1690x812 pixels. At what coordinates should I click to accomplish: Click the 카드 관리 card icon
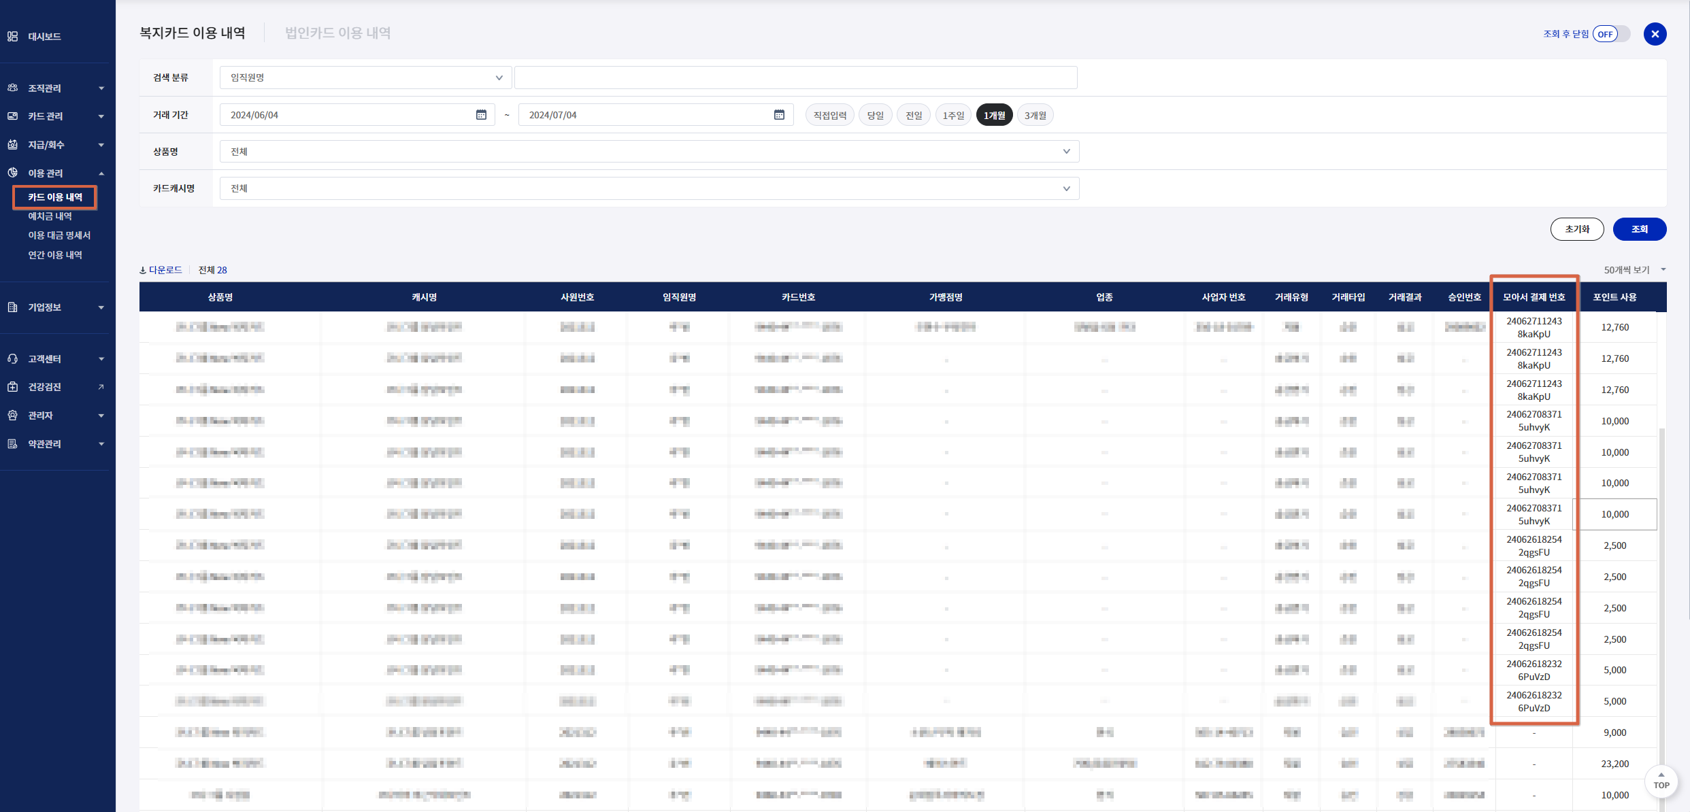[x=12, y=116]
